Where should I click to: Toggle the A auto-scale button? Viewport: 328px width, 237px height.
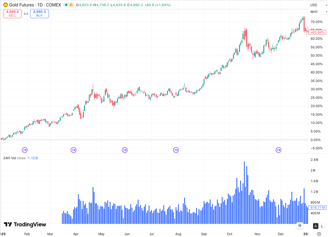pos(315,226)
